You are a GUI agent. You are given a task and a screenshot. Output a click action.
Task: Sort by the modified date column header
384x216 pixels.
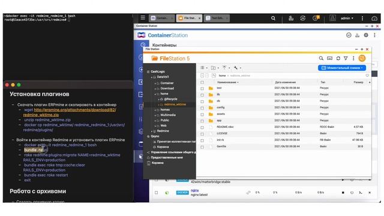286,82
